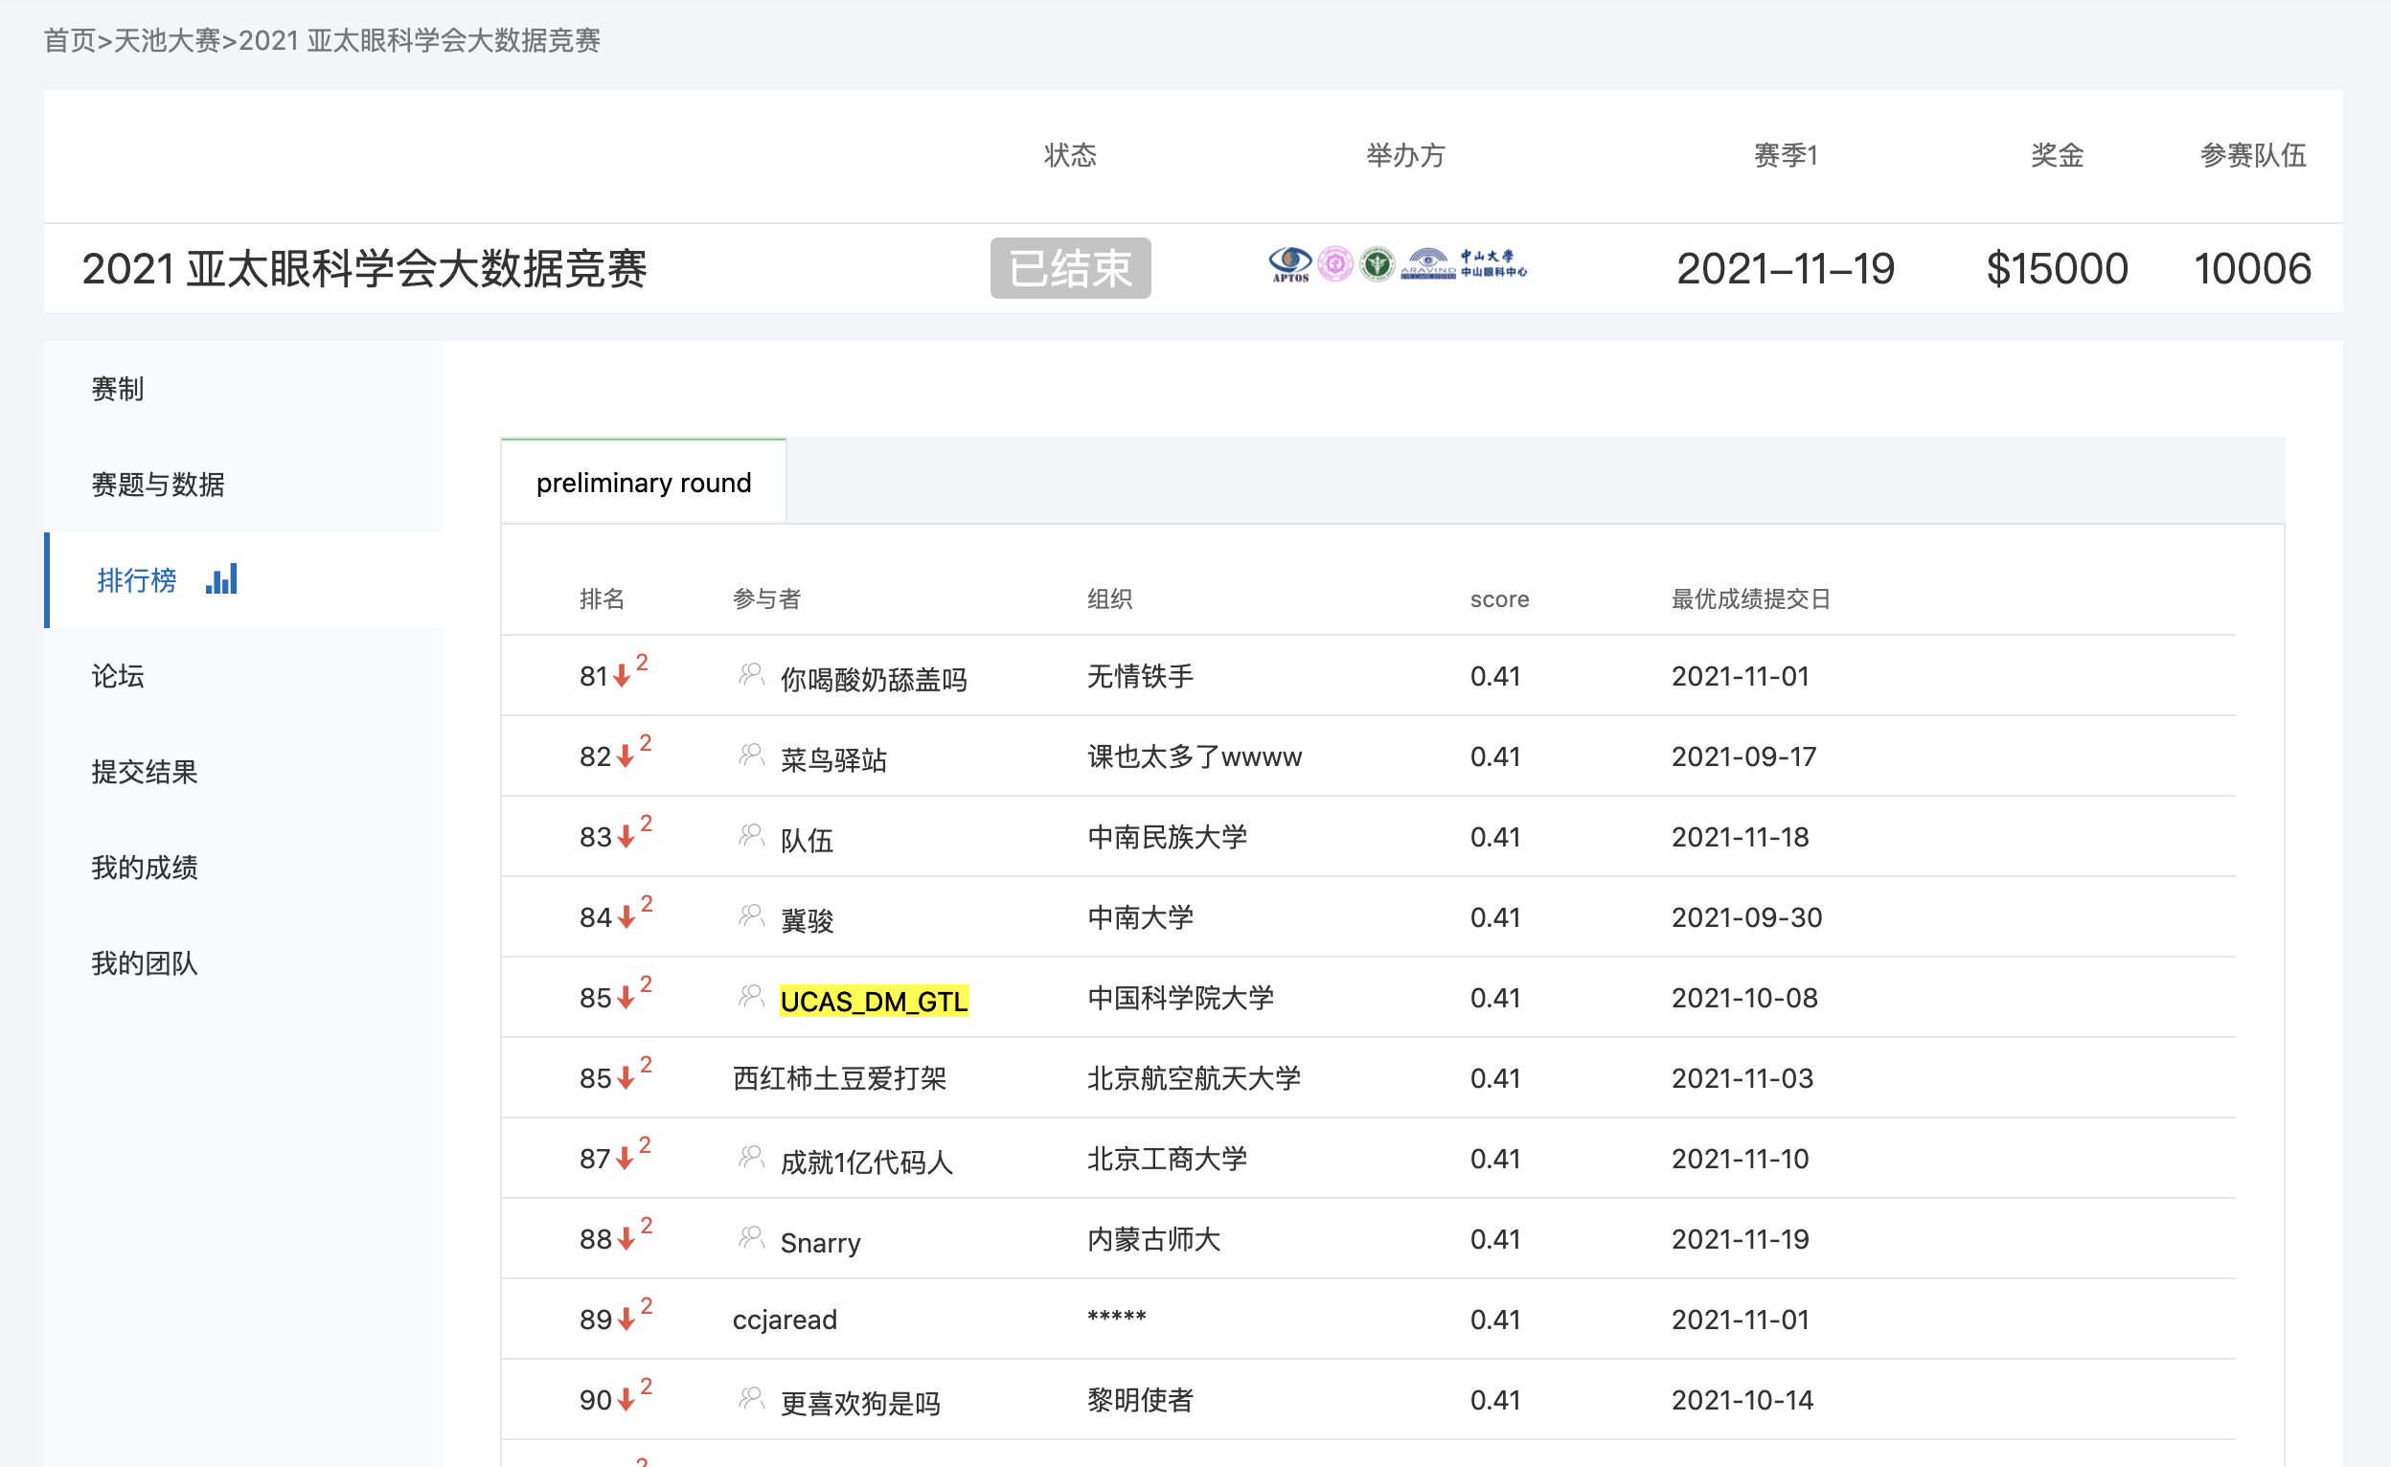The height and width of the screenshot is (1467, 2391).
Task: Click team icon beside 菜鸟驿站
Action: 751,755
